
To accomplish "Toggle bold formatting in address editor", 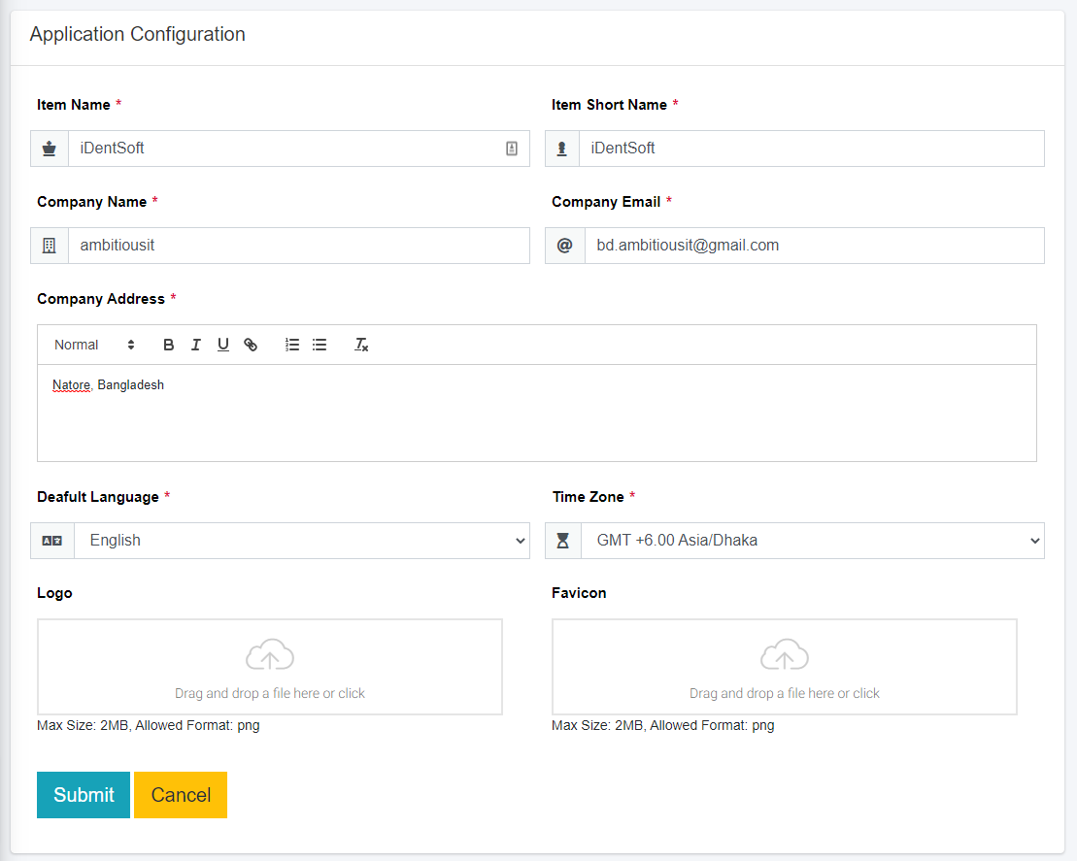I will [x=169, y=345].
